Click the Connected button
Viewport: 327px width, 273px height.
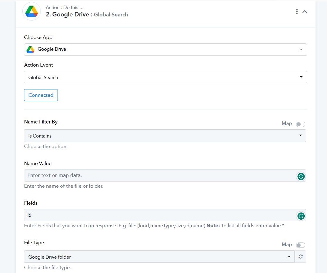coord(41,95)
